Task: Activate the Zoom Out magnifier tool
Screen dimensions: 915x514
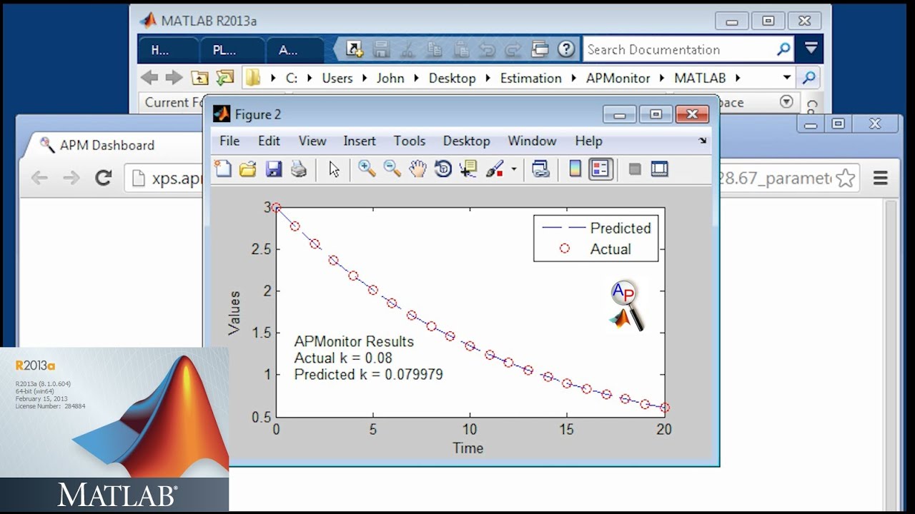Action: click(392, 169)
